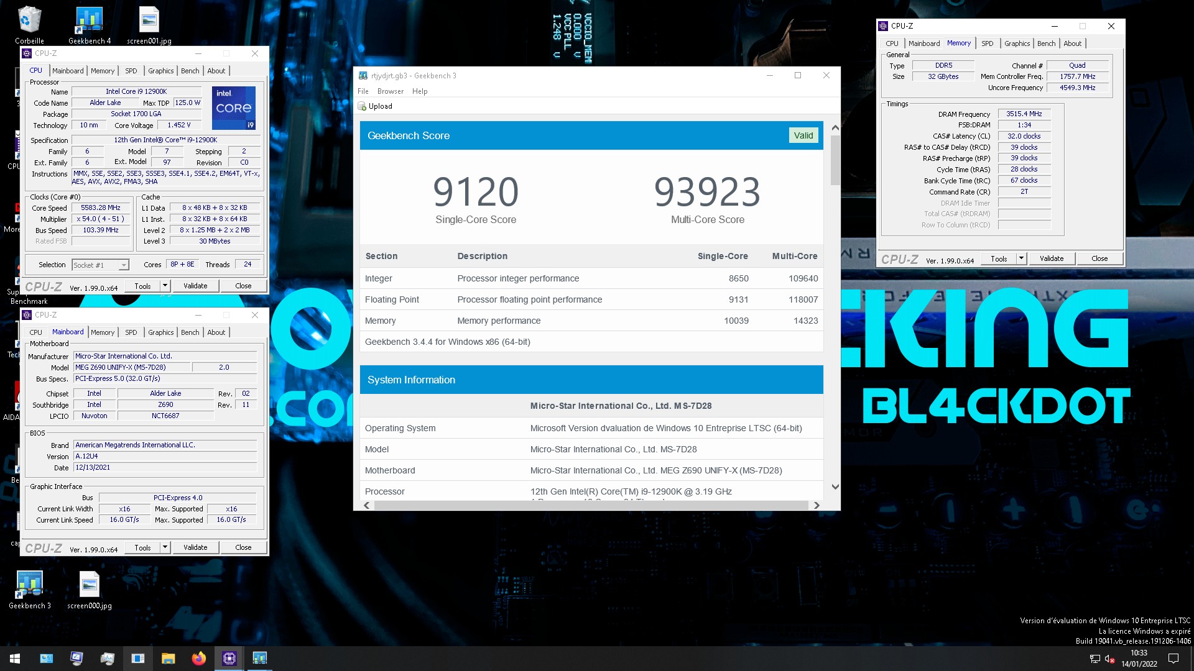1194x671 pixels.
Task: Open the screen000.jpg desktop file
Action: [x=90, y=590]
